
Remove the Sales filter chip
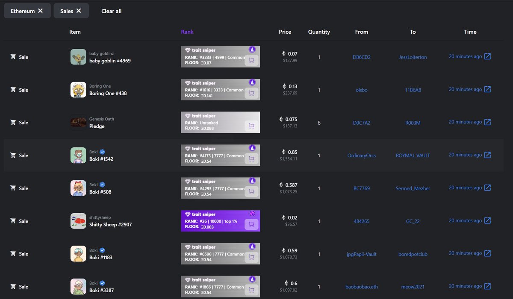[x=79, y=11]
